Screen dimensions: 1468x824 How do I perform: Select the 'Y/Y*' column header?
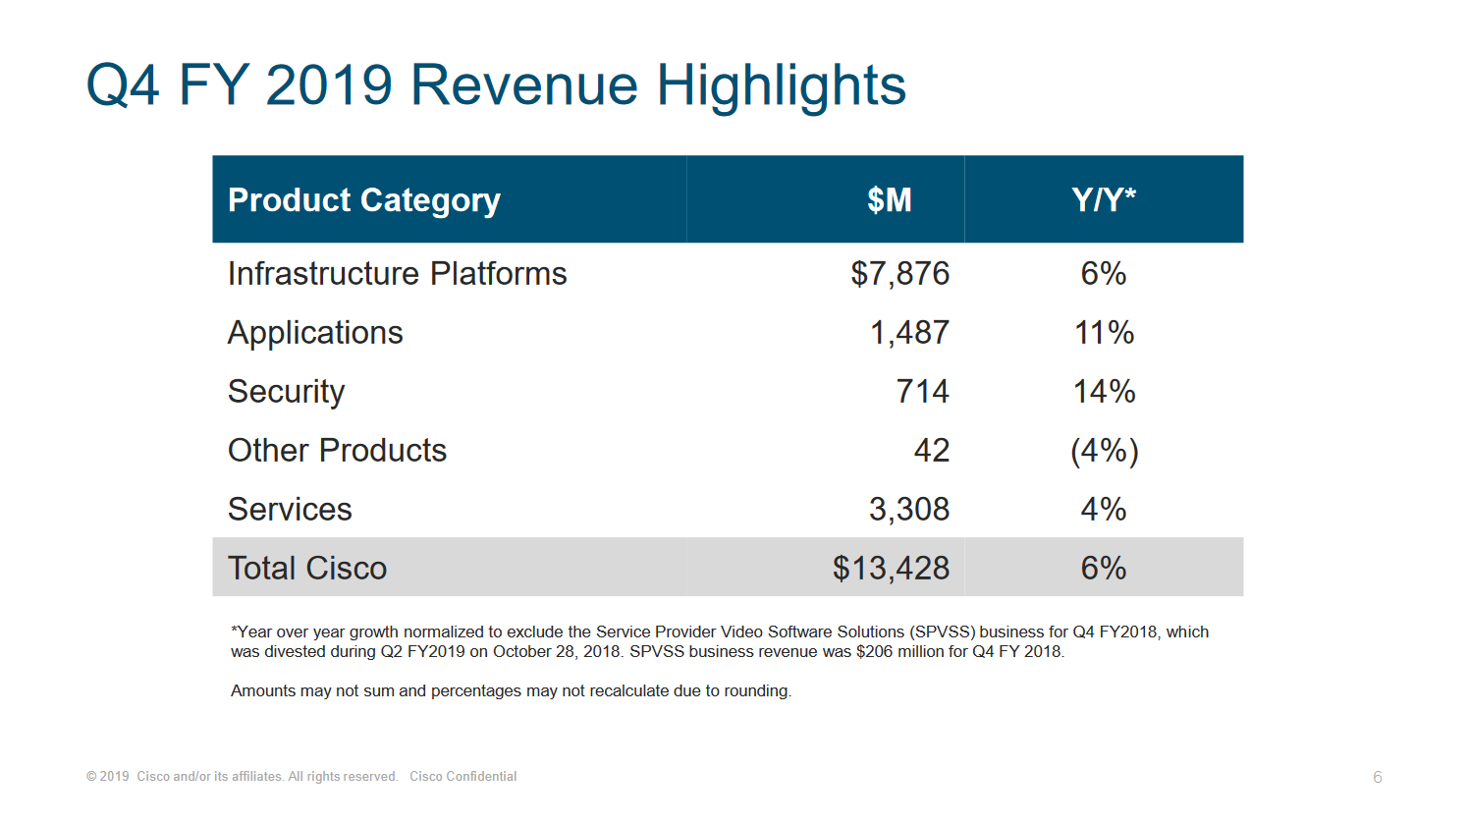coord(1104,199)
